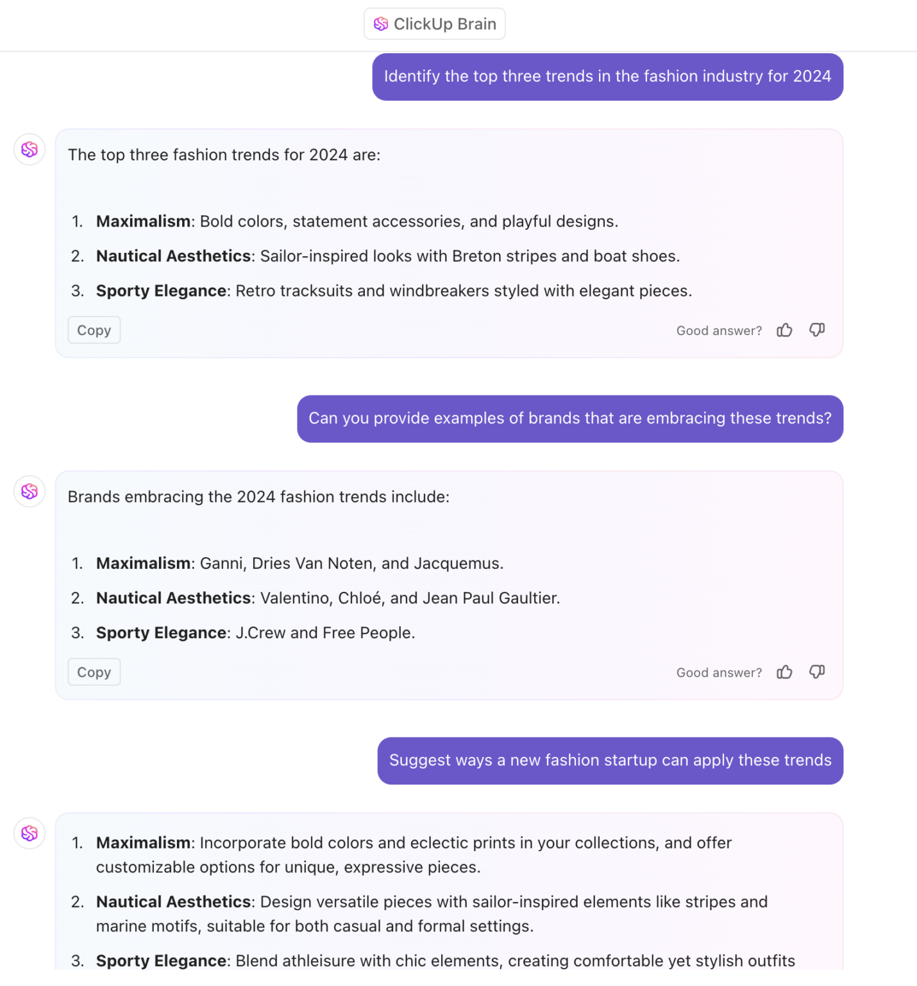Toggle positive feedback on the first response
Viewport: 917px width, 986px height.
(x=784, y=330)
